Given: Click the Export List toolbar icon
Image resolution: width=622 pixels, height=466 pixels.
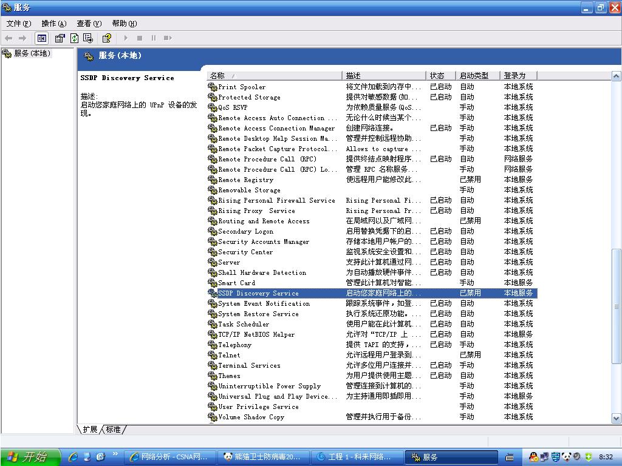Looking at the screenshot, I should (x=88, y=38).
